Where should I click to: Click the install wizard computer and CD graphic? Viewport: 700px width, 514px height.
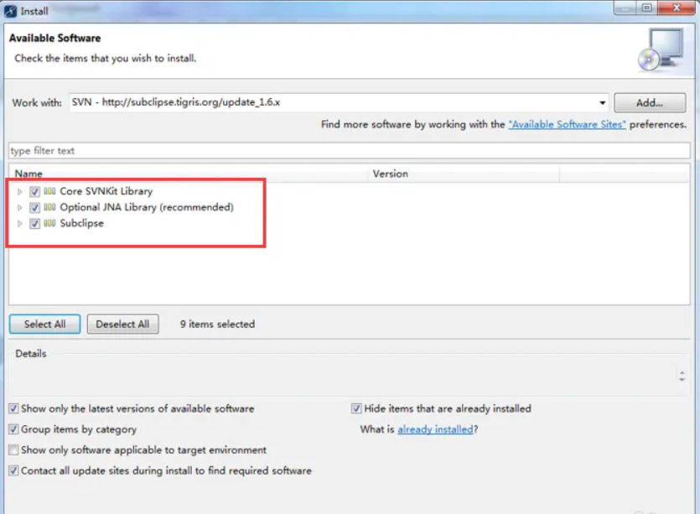point(661,49)
